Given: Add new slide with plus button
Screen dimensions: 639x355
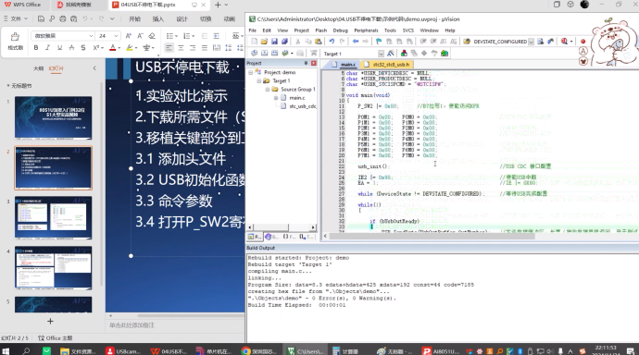Looking at the screenshot, I should [x=50, y=321].
